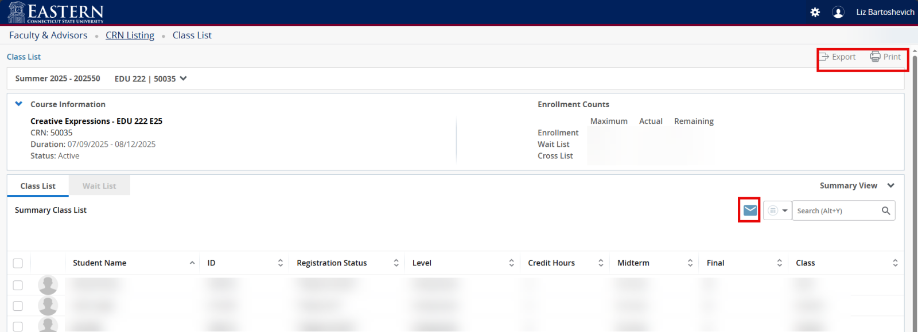Open the Summary View dropdown

890,186
